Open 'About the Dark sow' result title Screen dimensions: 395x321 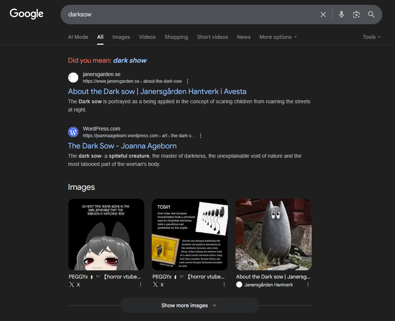(x=157, y=91)
